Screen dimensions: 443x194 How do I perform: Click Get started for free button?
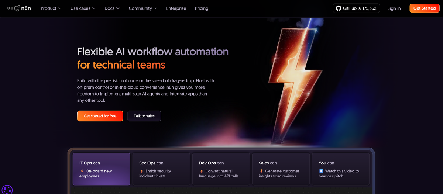pyautogui.click(x=100, y=116)
